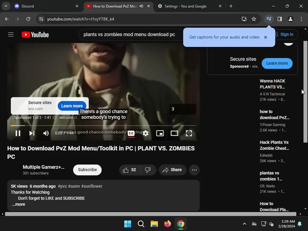Open Chrome side panel
This screenshot has width=308, height=231.
(x=280, y=19)
